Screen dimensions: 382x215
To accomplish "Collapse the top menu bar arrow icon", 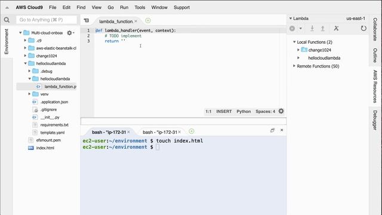I will tap(7, 8).
